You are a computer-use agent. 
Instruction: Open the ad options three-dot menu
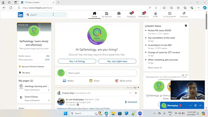pyautogui.click(x=187, y=75)
